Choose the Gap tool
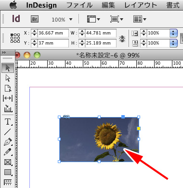 (x=8, y=98)
